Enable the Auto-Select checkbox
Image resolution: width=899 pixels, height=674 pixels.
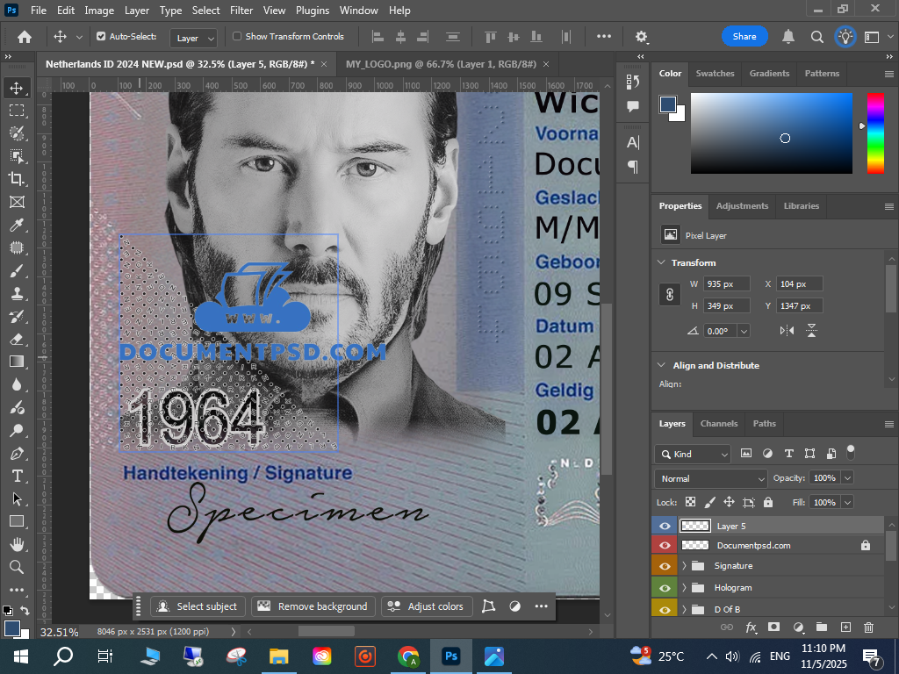(x=101, y=37)
